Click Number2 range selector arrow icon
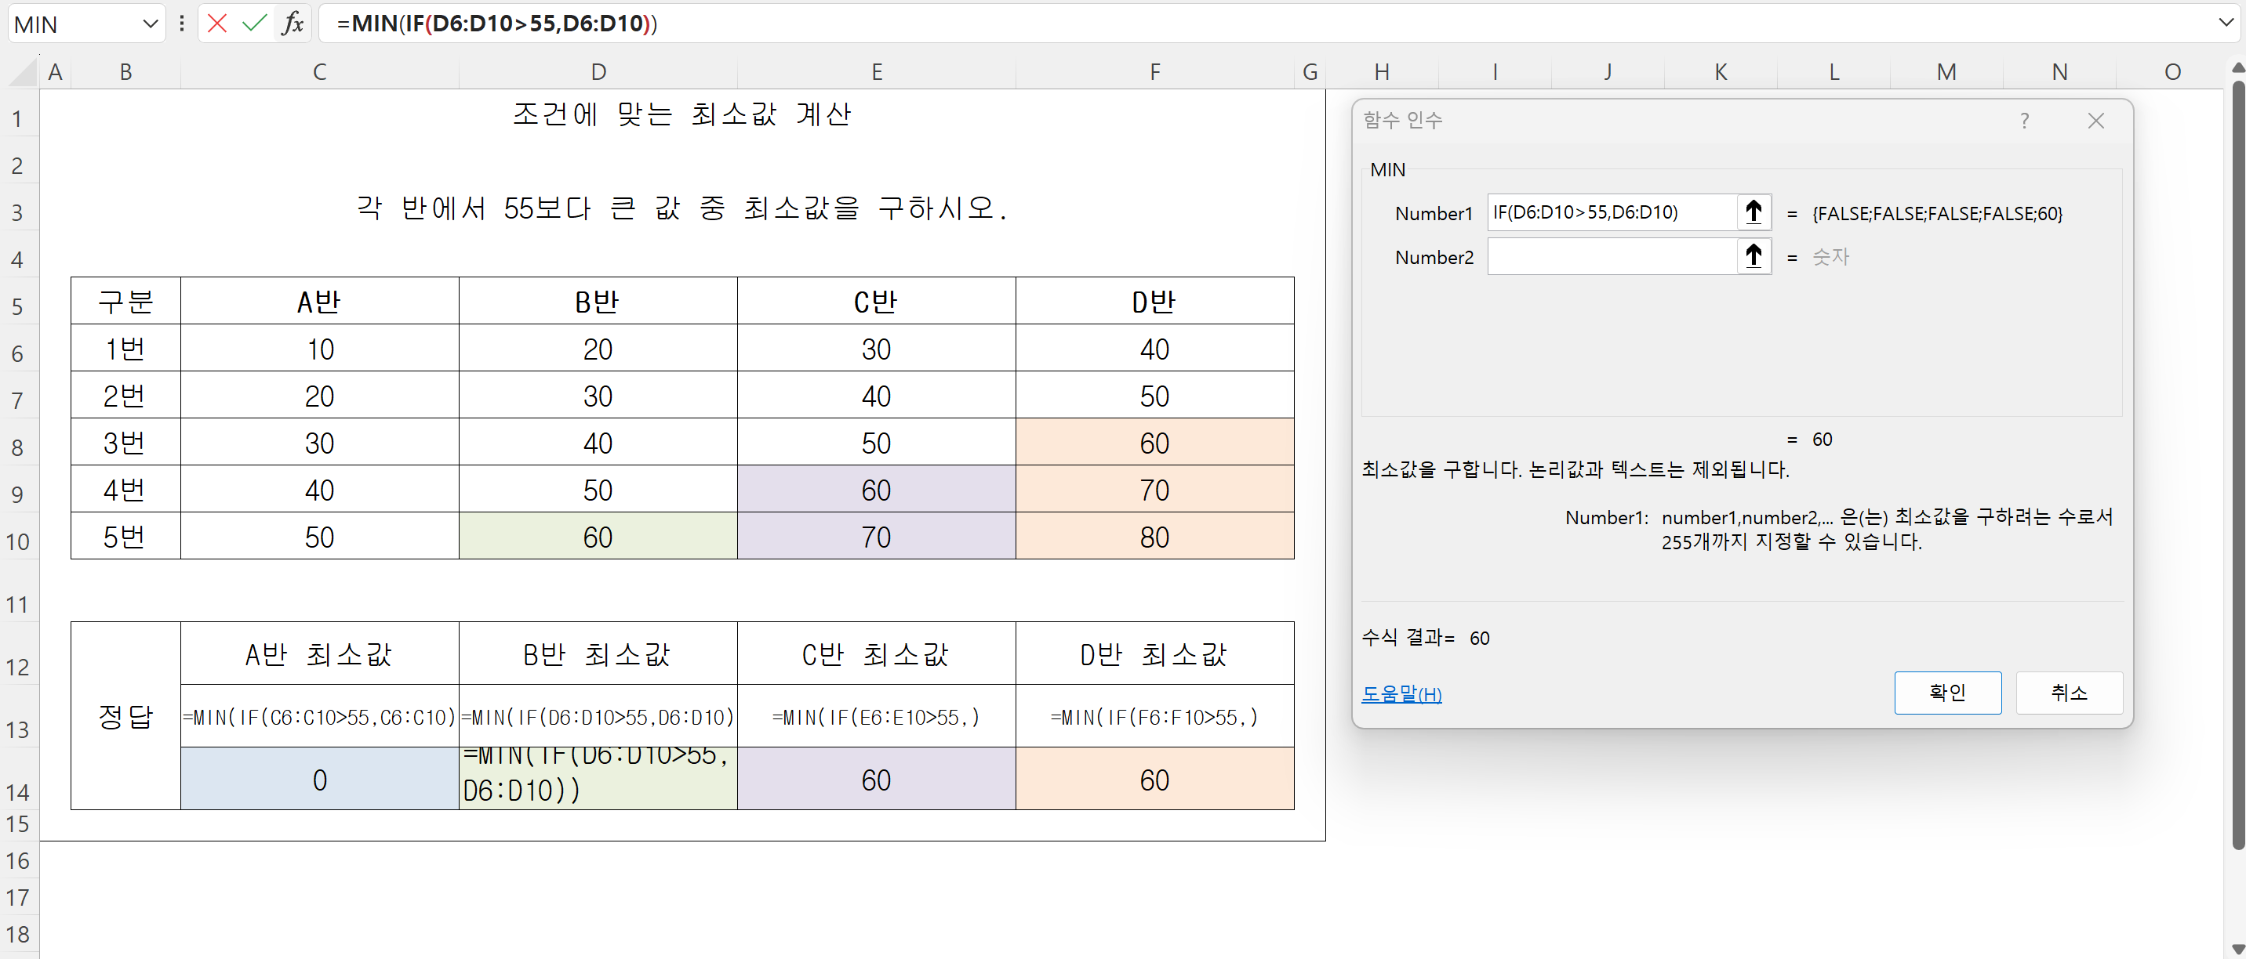Viewport: 2246px width, 959px height. [x=1754, y=257]
